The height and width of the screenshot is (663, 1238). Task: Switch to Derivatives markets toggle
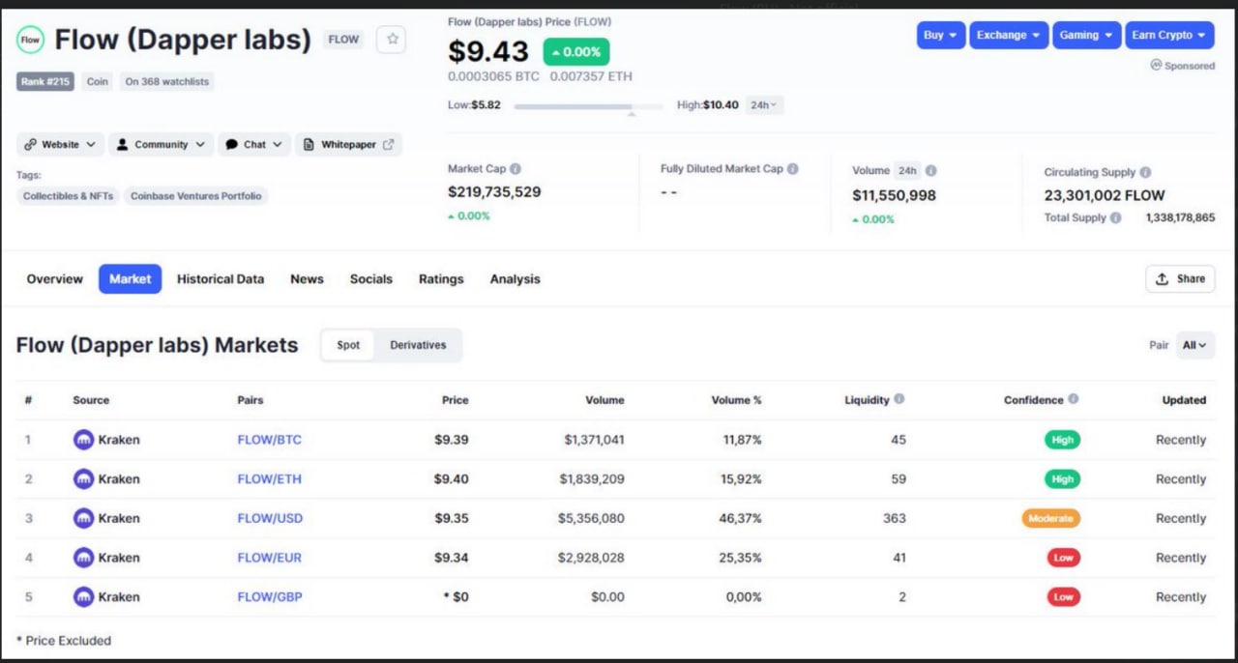tap(418, 345)
